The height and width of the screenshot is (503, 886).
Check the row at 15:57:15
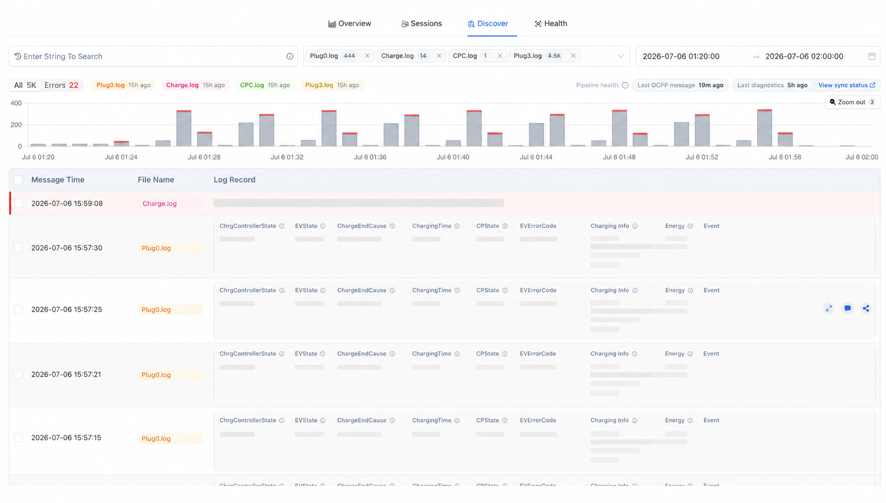coord(19,438)
